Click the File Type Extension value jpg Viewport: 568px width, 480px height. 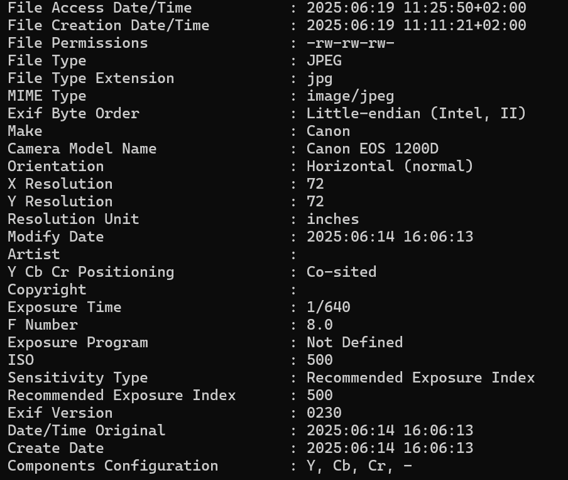click(x=319, y=79)
